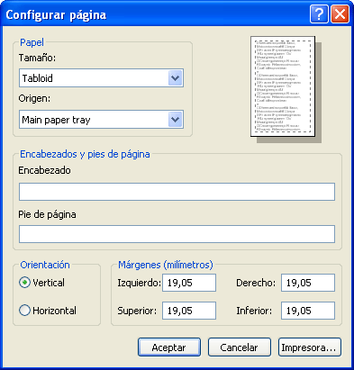The image size is (354, 370).
Task: Click the Cancelar button
Action: click(240, 347)
